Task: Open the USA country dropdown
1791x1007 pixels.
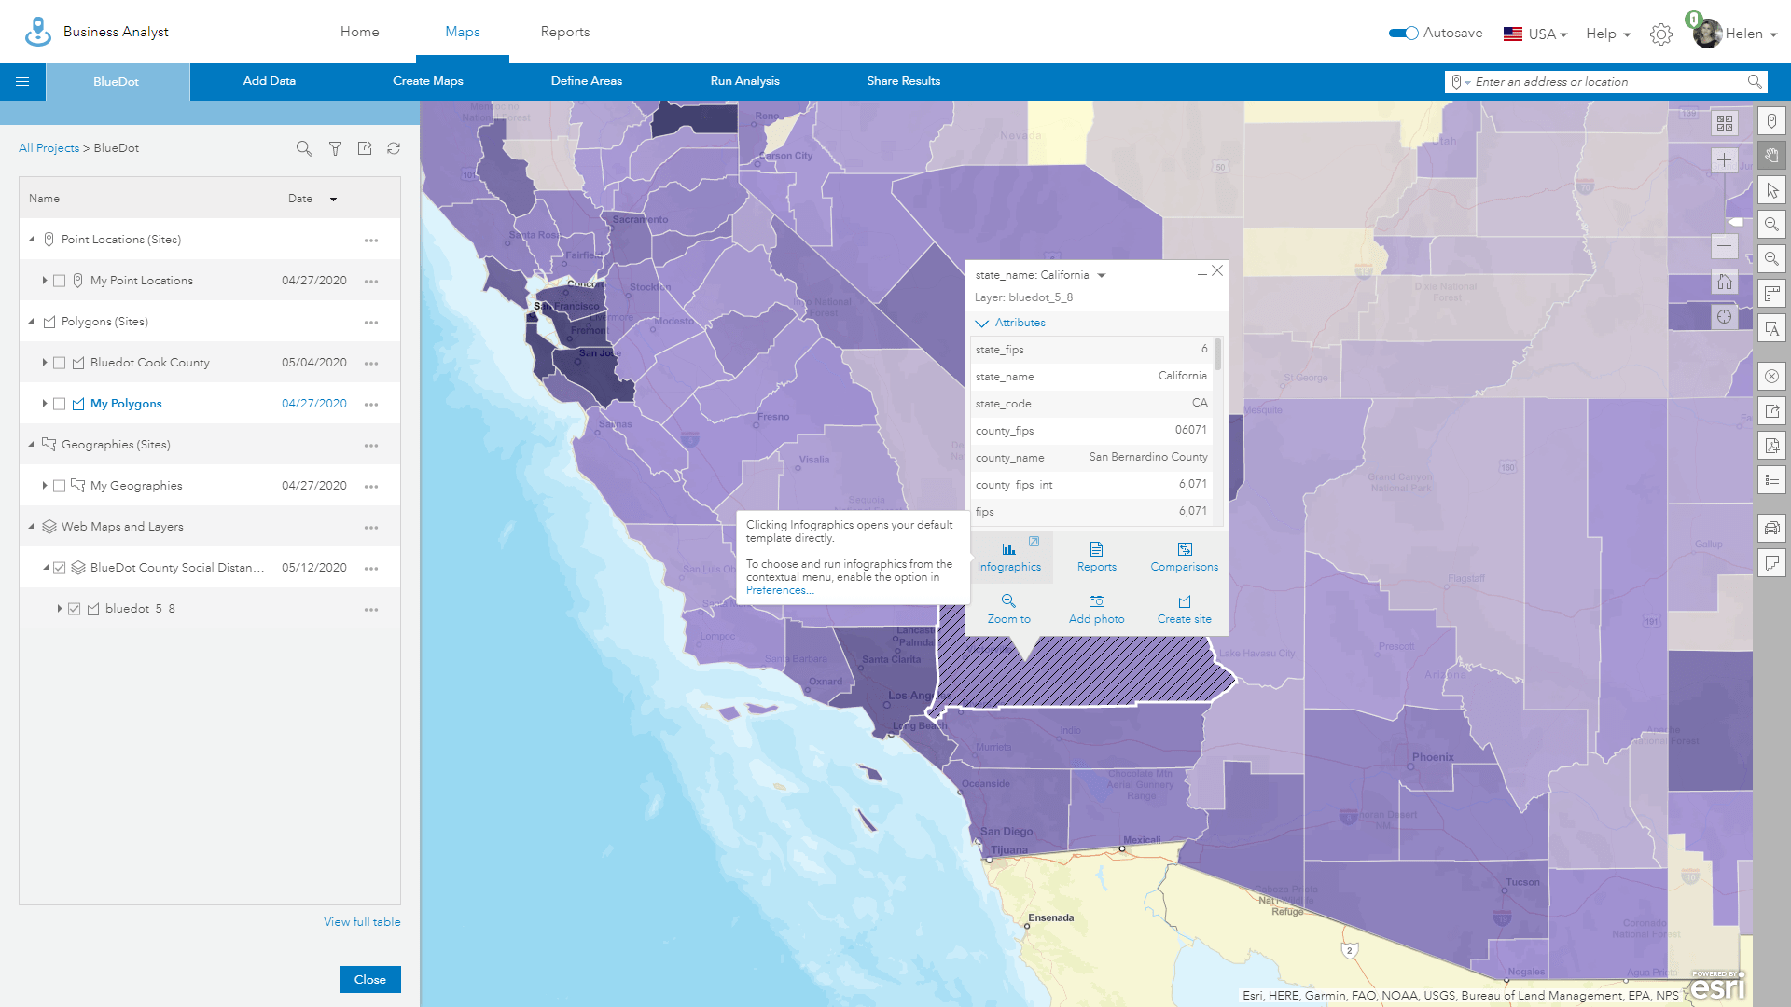Action: click(x=1535, y=34)
